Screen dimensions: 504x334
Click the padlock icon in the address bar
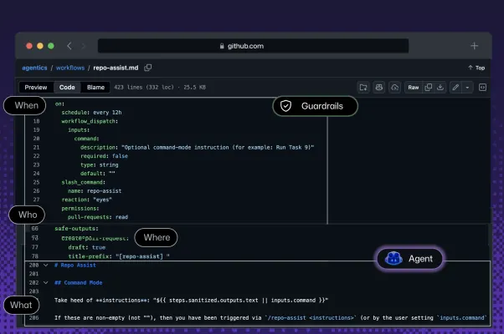pyautogui.click(x=222, y=46)
